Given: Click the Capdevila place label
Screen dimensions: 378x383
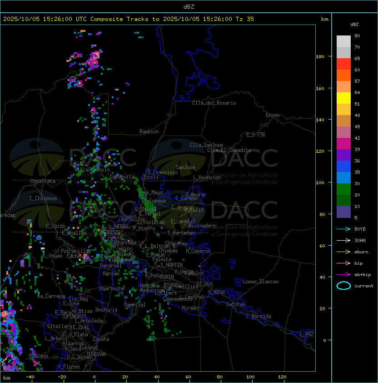Looking at the screenshot, I should point(122,177).
